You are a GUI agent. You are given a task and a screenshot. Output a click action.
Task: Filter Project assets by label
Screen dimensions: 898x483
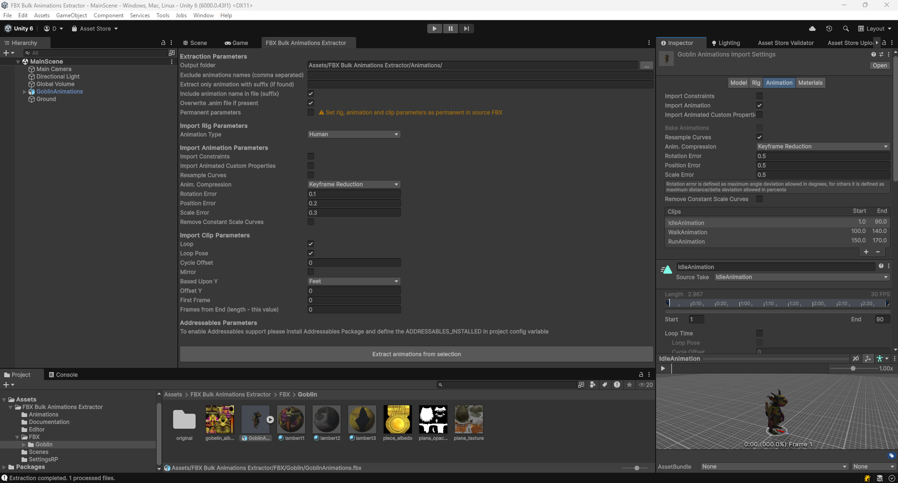pyautogui.click(x=605, y=385)
